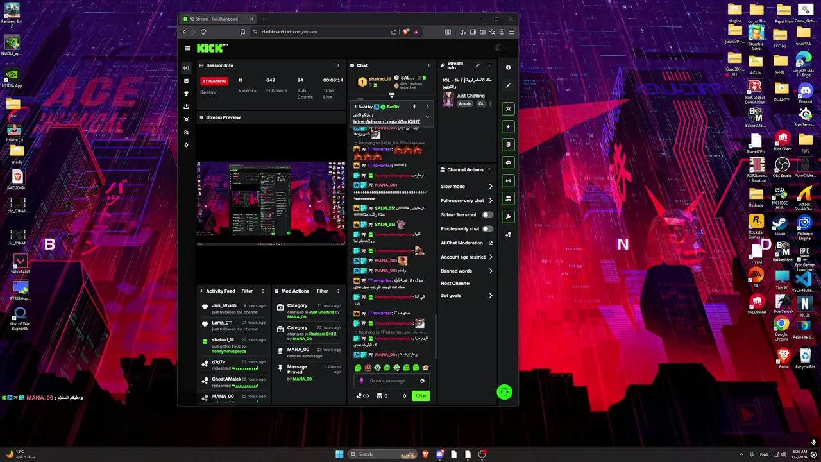Edit stream info with pencil icon
This screenshot has height=462, width=821.
tap(477, 65)
